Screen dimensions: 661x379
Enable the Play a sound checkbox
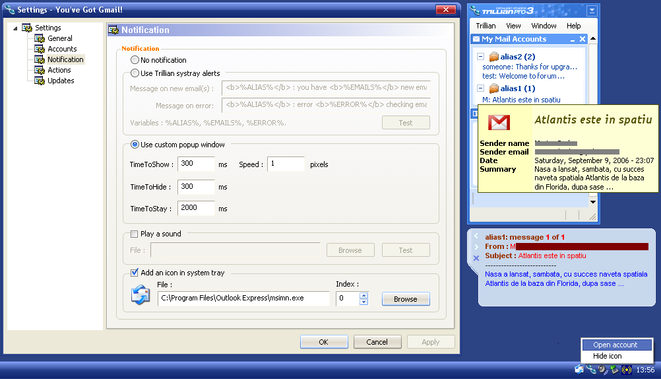(x=135, y=234)
